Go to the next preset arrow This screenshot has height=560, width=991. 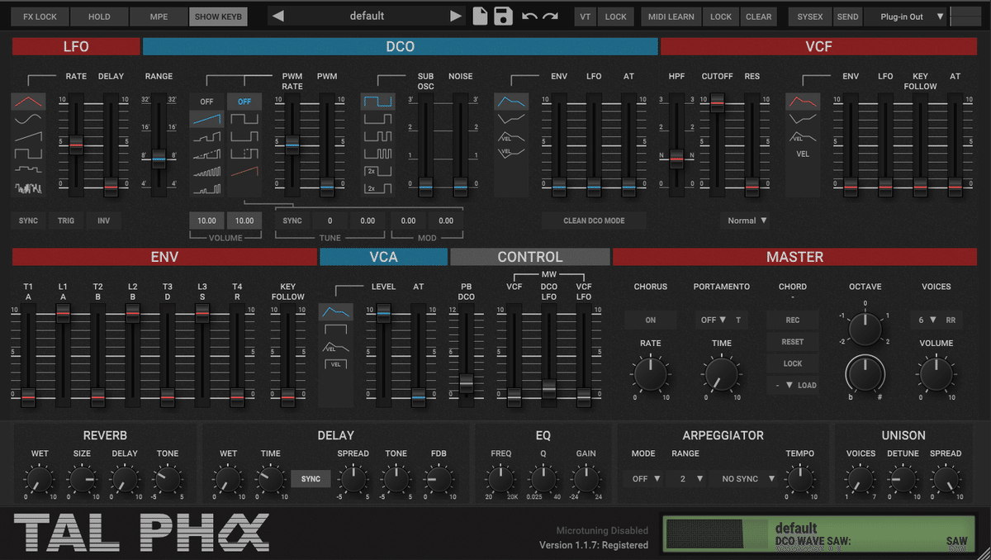tap(456, 16)
